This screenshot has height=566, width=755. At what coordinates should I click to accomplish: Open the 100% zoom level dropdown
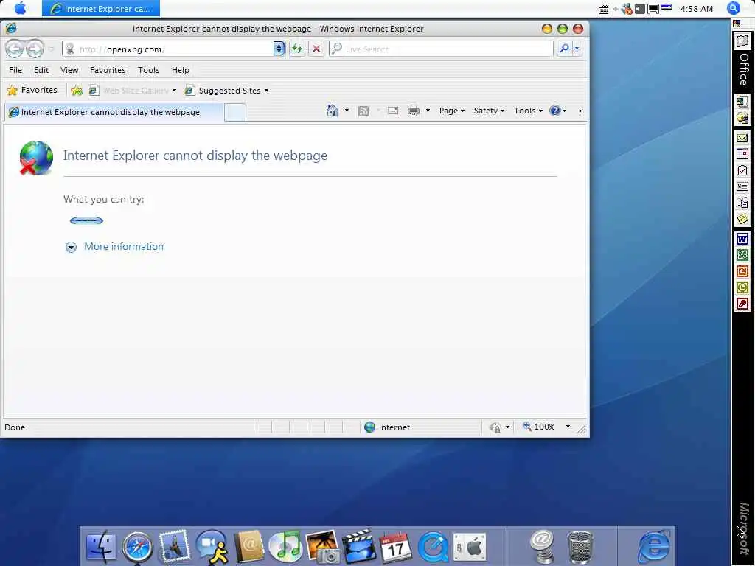(568, 427)
